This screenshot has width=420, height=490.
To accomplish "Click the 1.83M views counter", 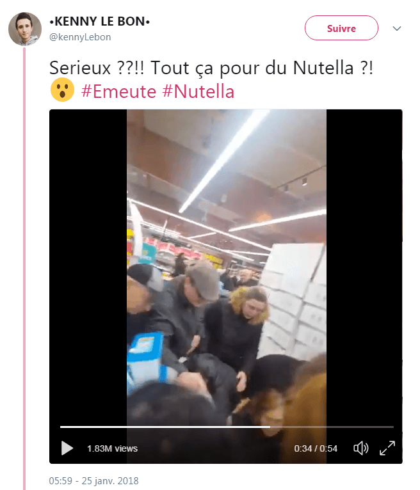I will pyautogui.click(x=112, y=448).
